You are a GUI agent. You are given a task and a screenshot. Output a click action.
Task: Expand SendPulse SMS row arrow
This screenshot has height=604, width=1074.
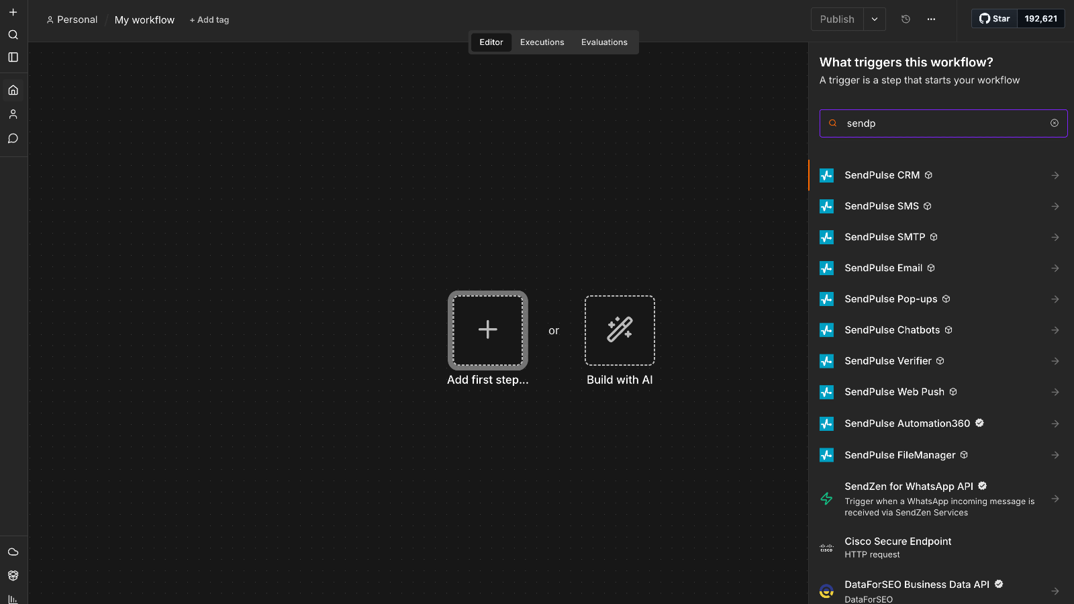click(x=1055, y=206)
